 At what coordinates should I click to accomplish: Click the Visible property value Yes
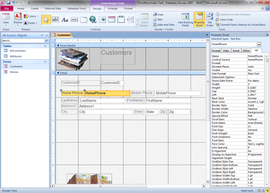tap(255, 70)
